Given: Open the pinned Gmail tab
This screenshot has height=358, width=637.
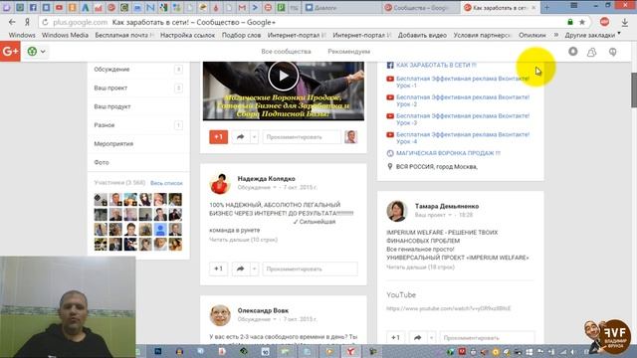Looking at the screenshot, I should point(242,7).
